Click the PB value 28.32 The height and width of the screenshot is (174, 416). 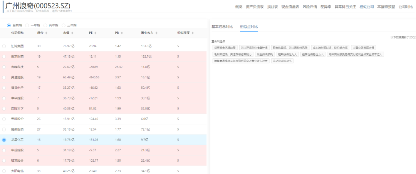[119, 67]
